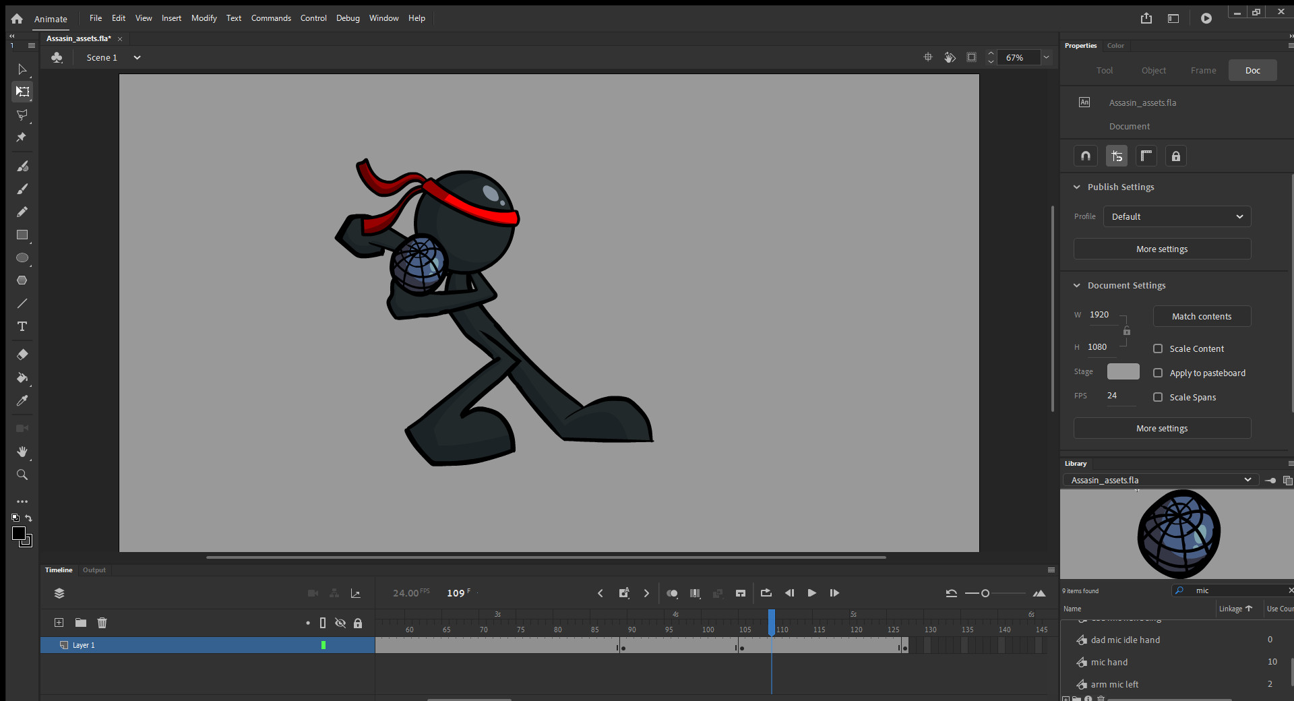Screen dimensions: 1294x701
Task: Click the Match contents button
Action: coord(1202,316)
